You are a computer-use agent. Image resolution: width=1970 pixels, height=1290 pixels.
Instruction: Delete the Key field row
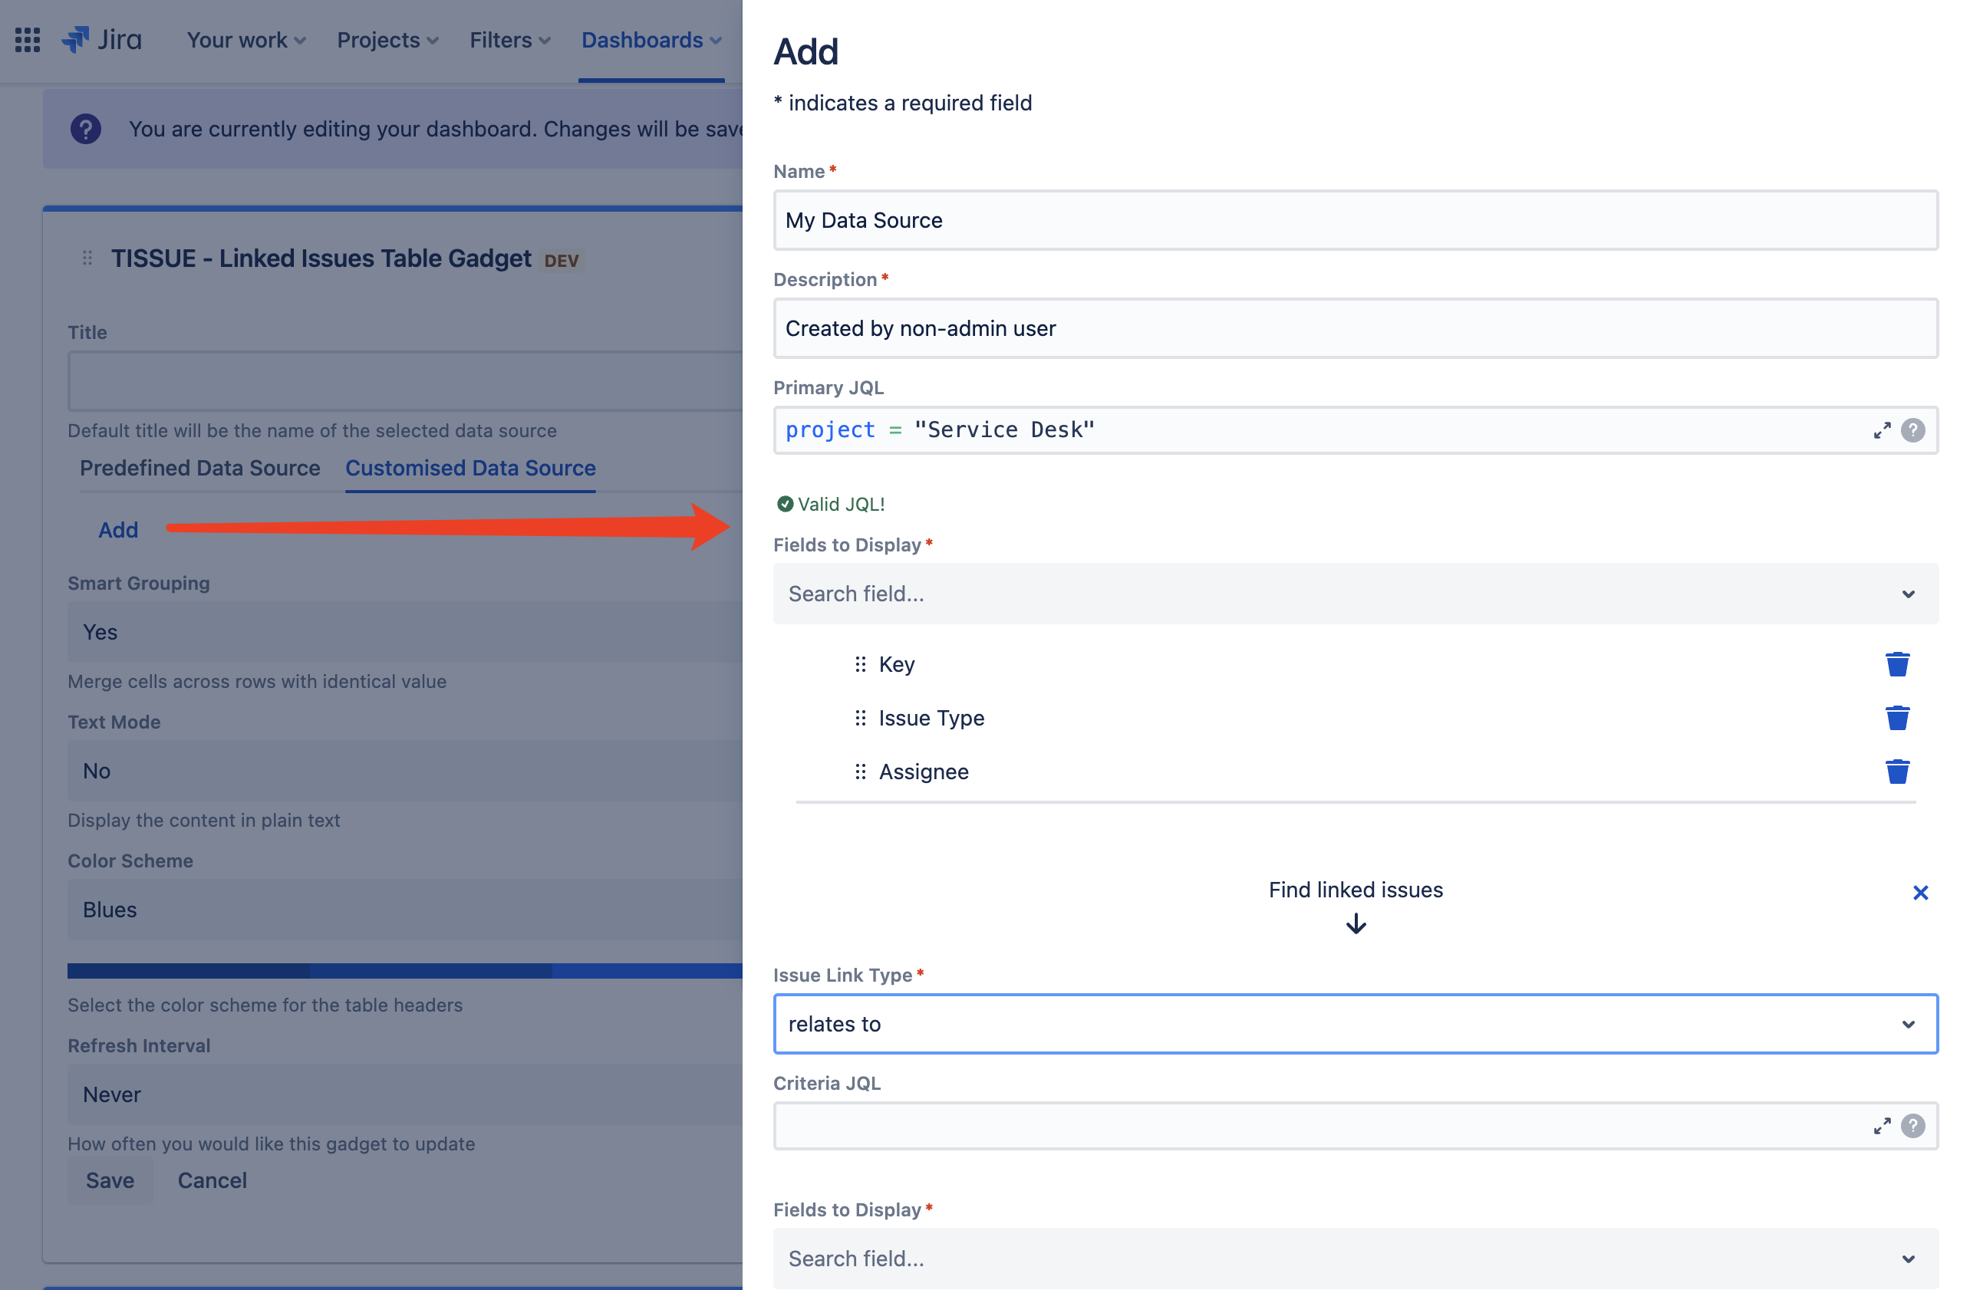pyautogui.click(x=1896, y=664)
